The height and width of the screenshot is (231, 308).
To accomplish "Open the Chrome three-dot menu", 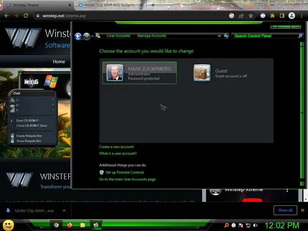I will click(301, 16).
